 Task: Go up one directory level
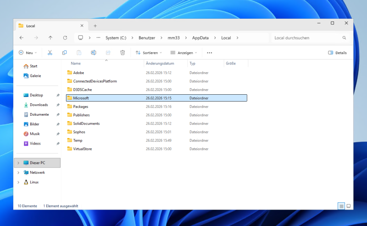[x=50, y=38]
